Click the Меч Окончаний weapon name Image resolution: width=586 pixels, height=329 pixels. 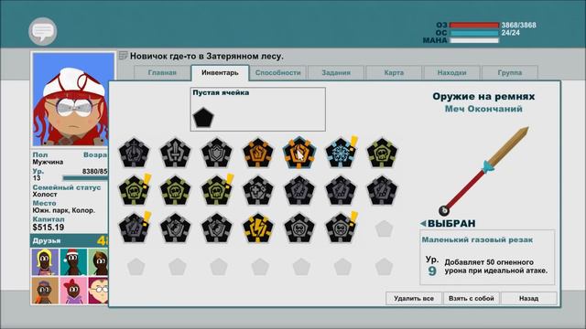tap(483, 109)
